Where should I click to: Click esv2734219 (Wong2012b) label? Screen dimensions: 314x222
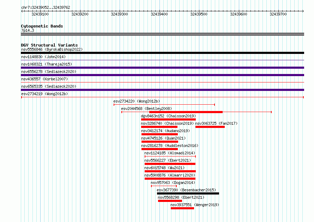click(x=44, y=94)
